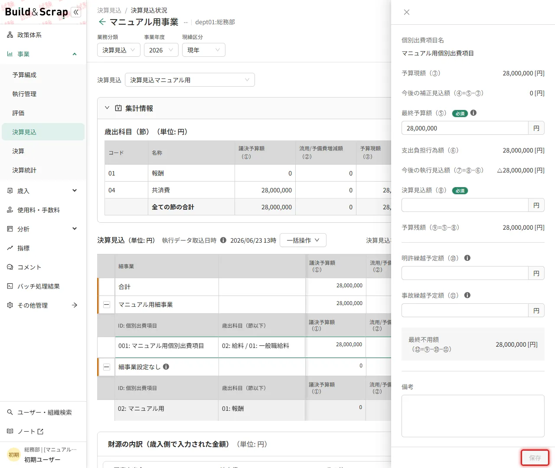The height and width of the screenshot is (468, 555).
Task: Click the コメント speech-bubble icon
Action: [10, 267]
